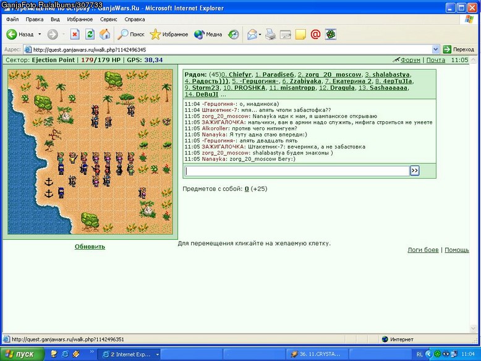Viewport: 481px width, 361px height.
Task: Open the Сервис menu
Action: [109, 19]
